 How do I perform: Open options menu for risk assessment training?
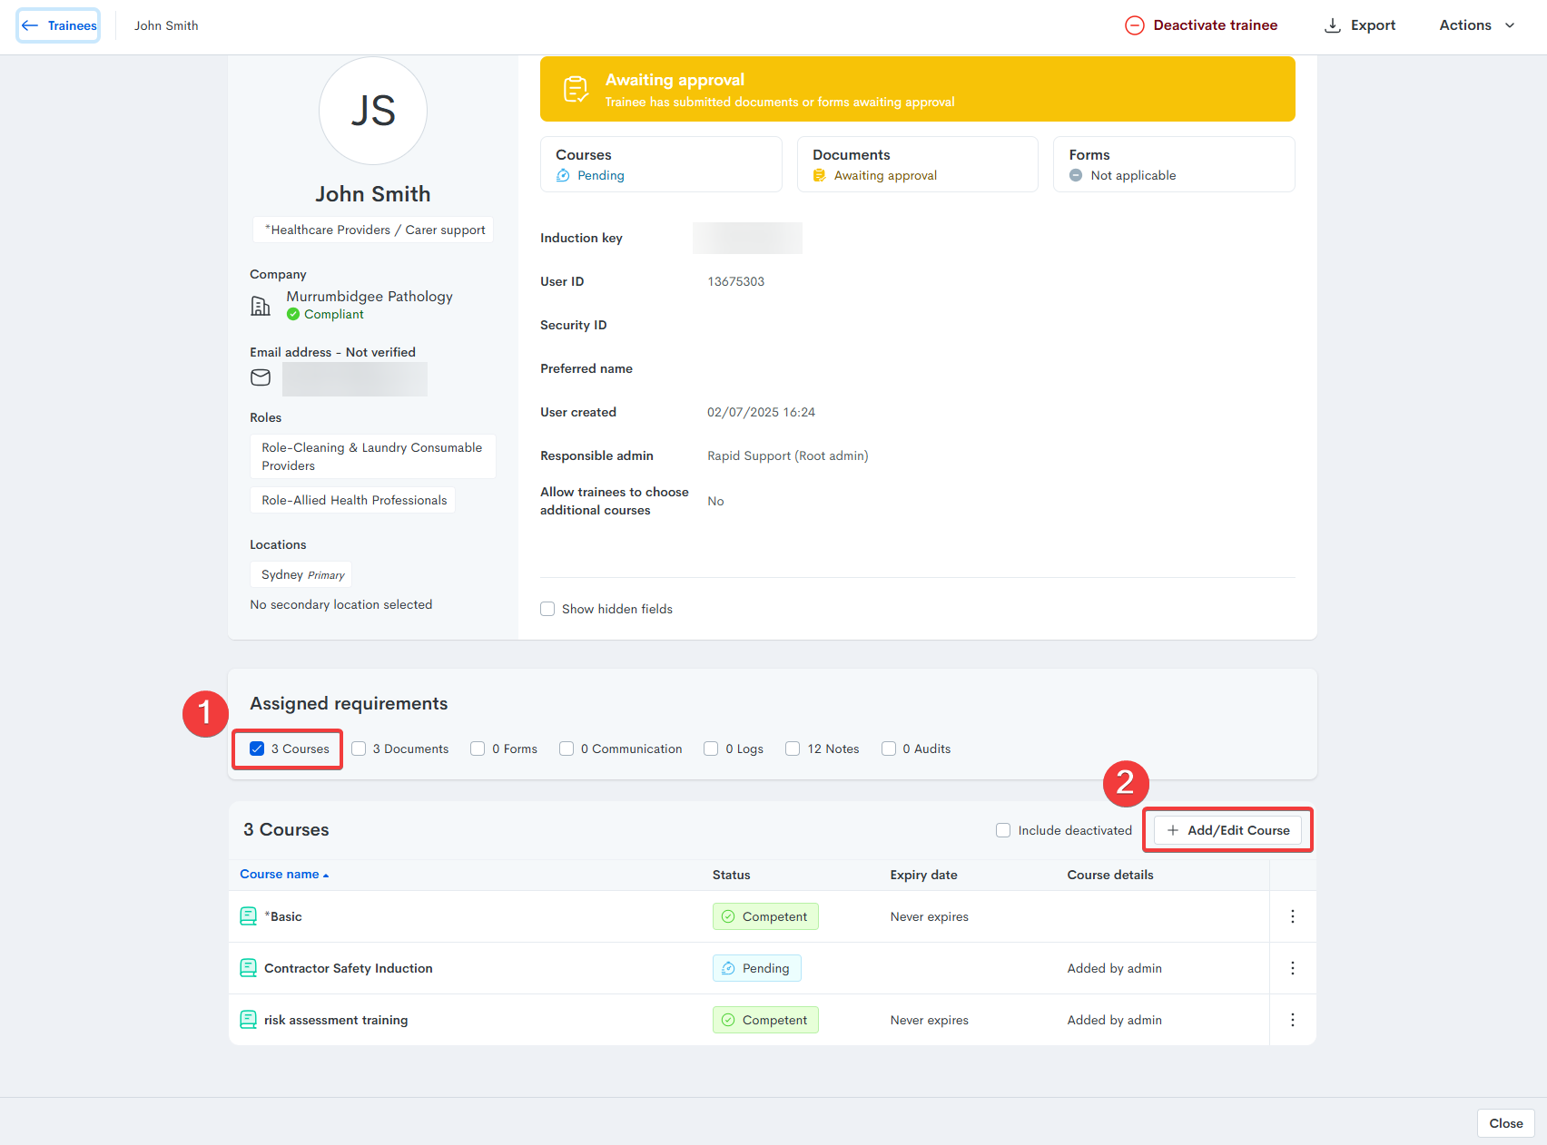[1292, 1020]
